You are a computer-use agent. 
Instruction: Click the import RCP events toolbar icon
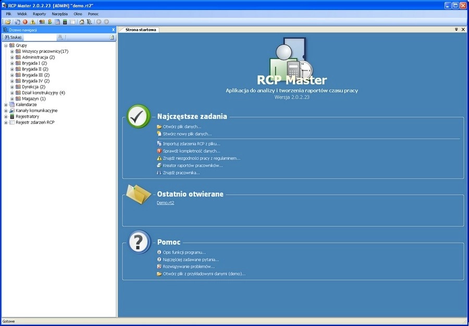[x=18, y=22]
